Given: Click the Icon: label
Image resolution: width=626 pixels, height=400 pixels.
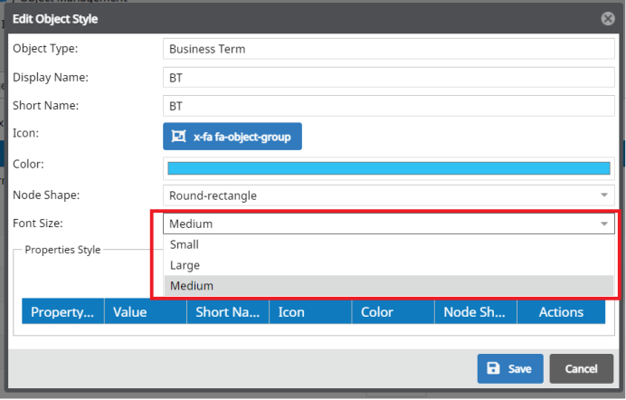Looking at the screenshot, I should (x=26, y=132).
